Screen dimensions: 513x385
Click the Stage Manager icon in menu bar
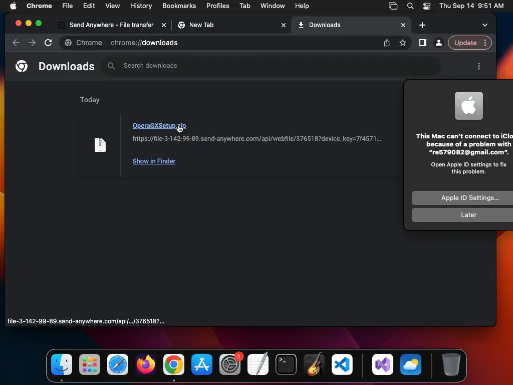[393, 6]
